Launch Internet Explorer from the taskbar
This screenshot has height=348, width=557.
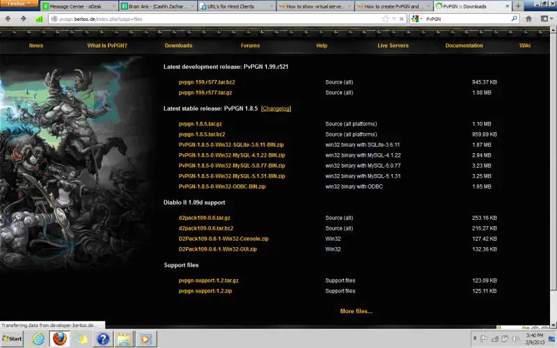coord(38,339)
